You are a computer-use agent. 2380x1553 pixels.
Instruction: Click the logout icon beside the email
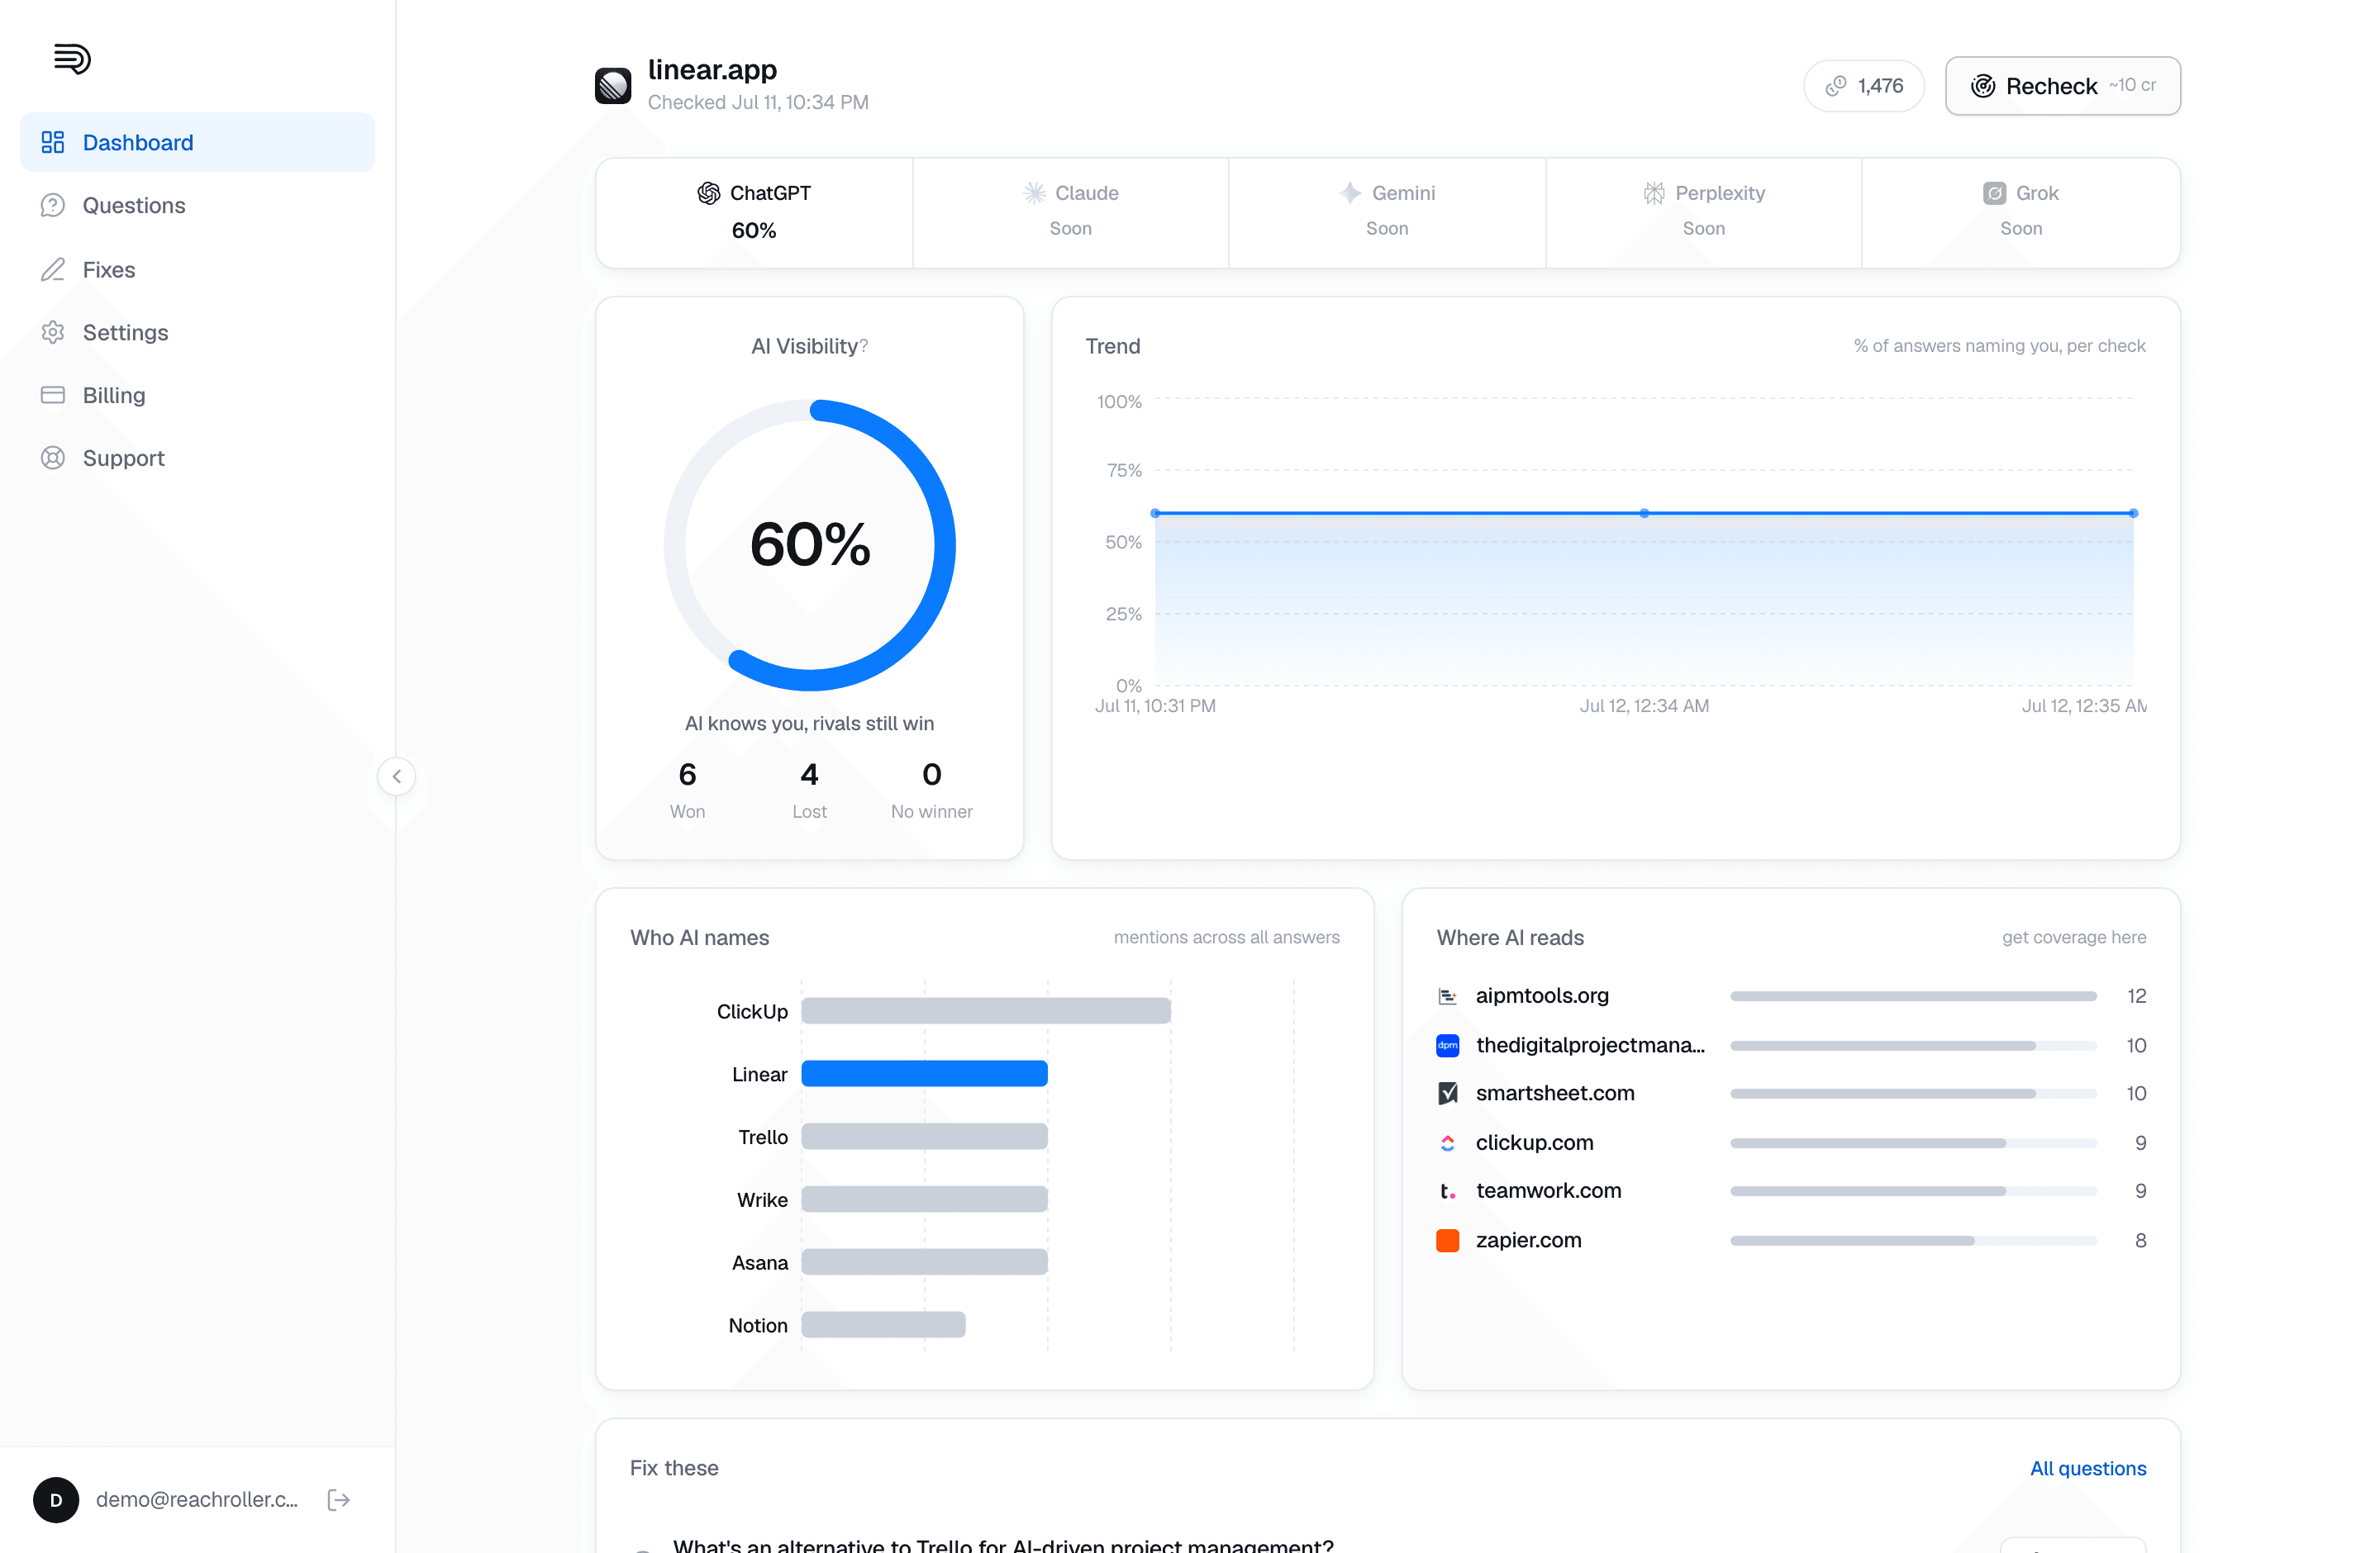click(339, 1499)
